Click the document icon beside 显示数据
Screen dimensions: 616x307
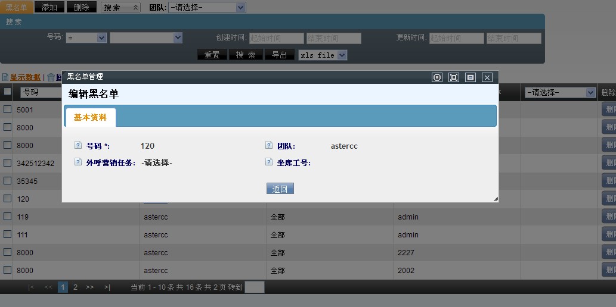coord(5,77)
